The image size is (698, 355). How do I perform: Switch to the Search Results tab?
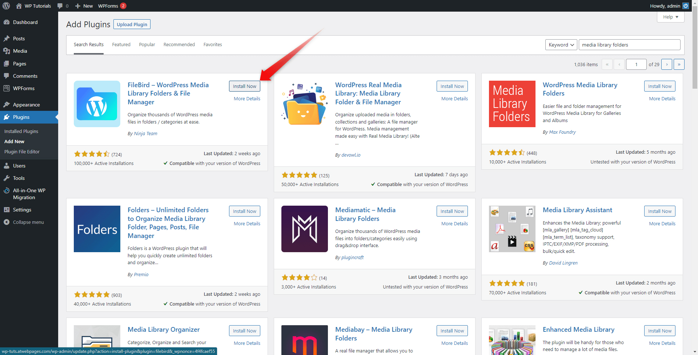(89, 45)
